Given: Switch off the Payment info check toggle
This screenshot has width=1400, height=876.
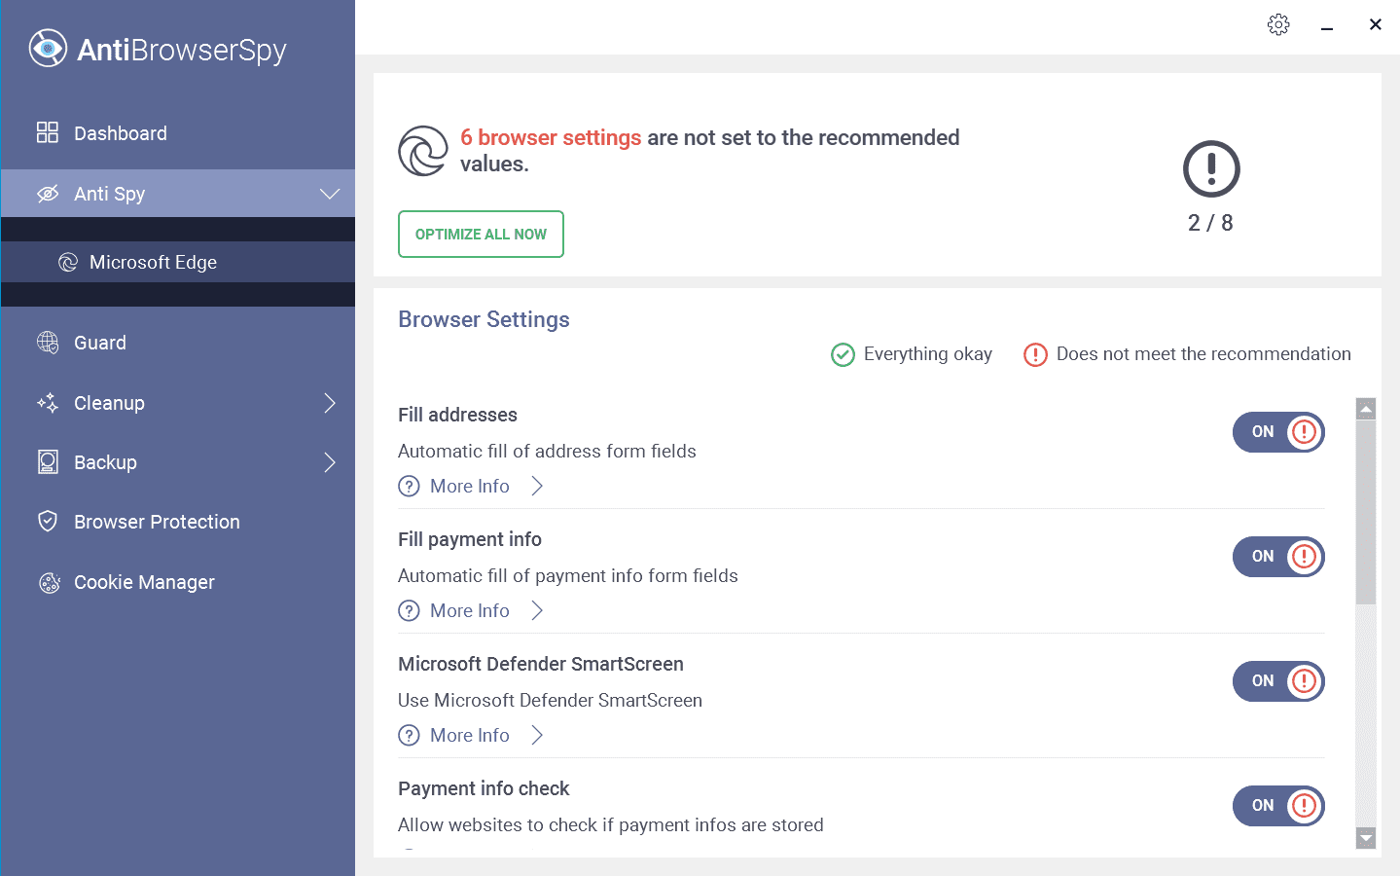Looking at the screenshot, I should point(1277,806).
